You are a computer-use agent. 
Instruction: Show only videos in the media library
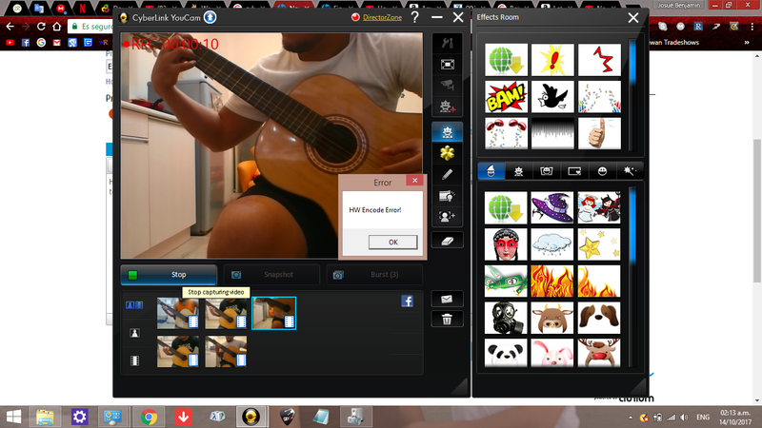134,360
